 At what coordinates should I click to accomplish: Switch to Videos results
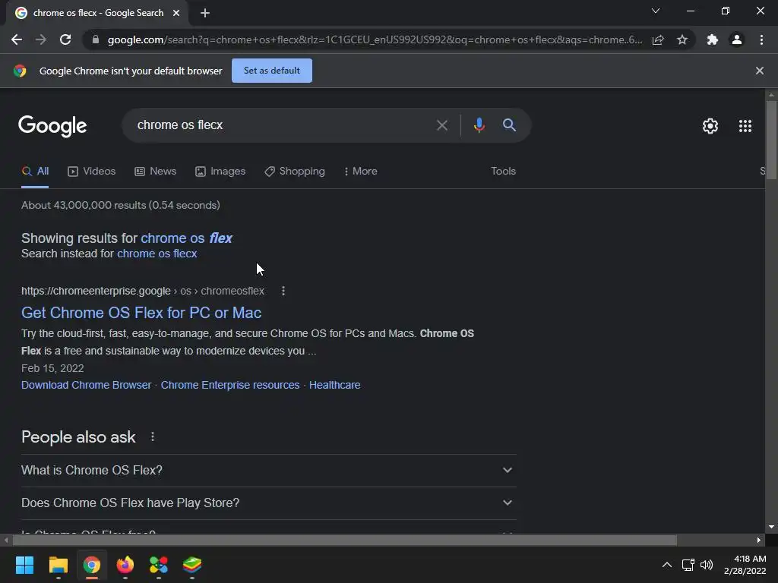92,172
